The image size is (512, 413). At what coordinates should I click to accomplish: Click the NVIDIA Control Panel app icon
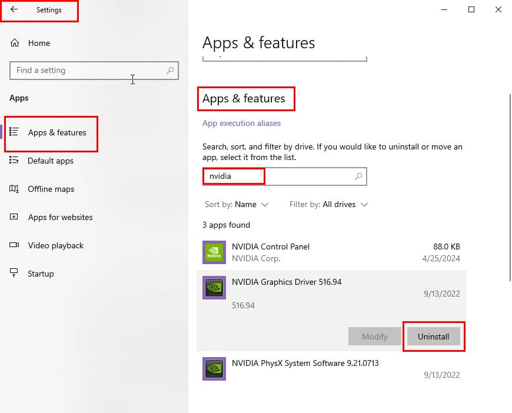click(214, 252)
